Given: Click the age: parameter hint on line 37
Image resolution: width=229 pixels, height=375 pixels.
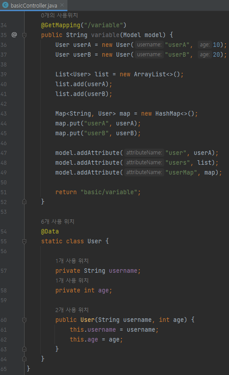Looking at the screenshot, I should tap(204, 54).
